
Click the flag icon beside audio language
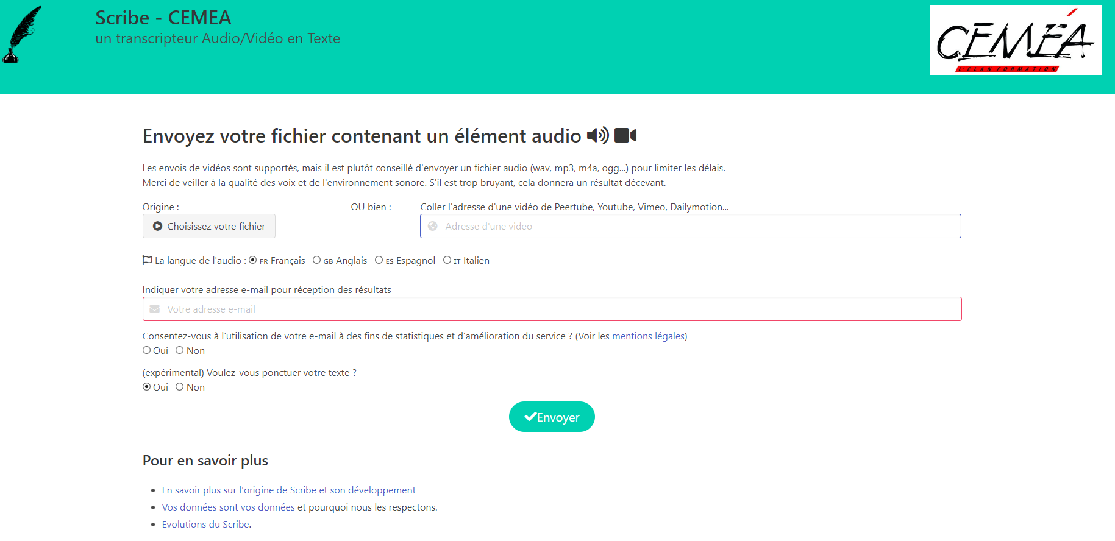[147, 260]
